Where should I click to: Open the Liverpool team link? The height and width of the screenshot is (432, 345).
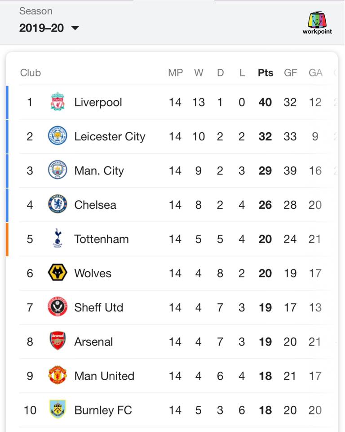tap(98, 102)
